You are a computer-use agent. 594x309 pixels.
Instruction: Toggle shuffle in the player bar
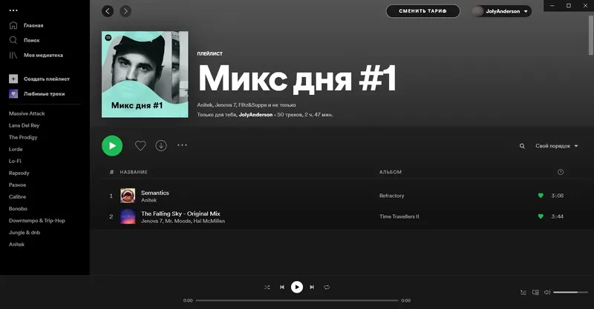[x=267, y=287]
